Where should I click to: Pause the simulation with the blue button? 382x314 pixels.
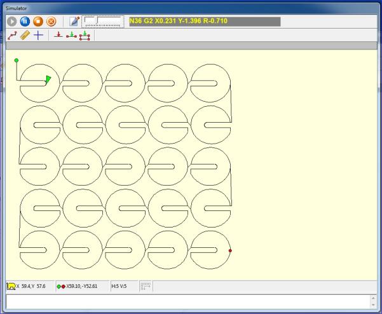coord(25,22)
